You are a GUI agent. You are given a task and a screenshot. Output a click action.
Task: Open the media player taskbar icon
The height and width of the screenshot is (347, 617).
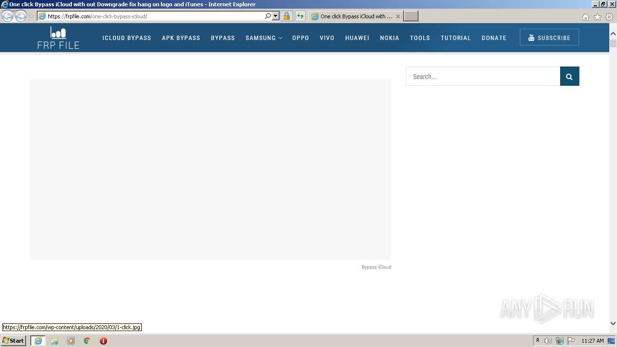[x=71, y=341]
